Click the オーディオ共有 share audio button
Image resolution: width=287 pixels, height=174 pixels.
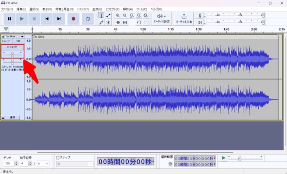click(184, 19)
